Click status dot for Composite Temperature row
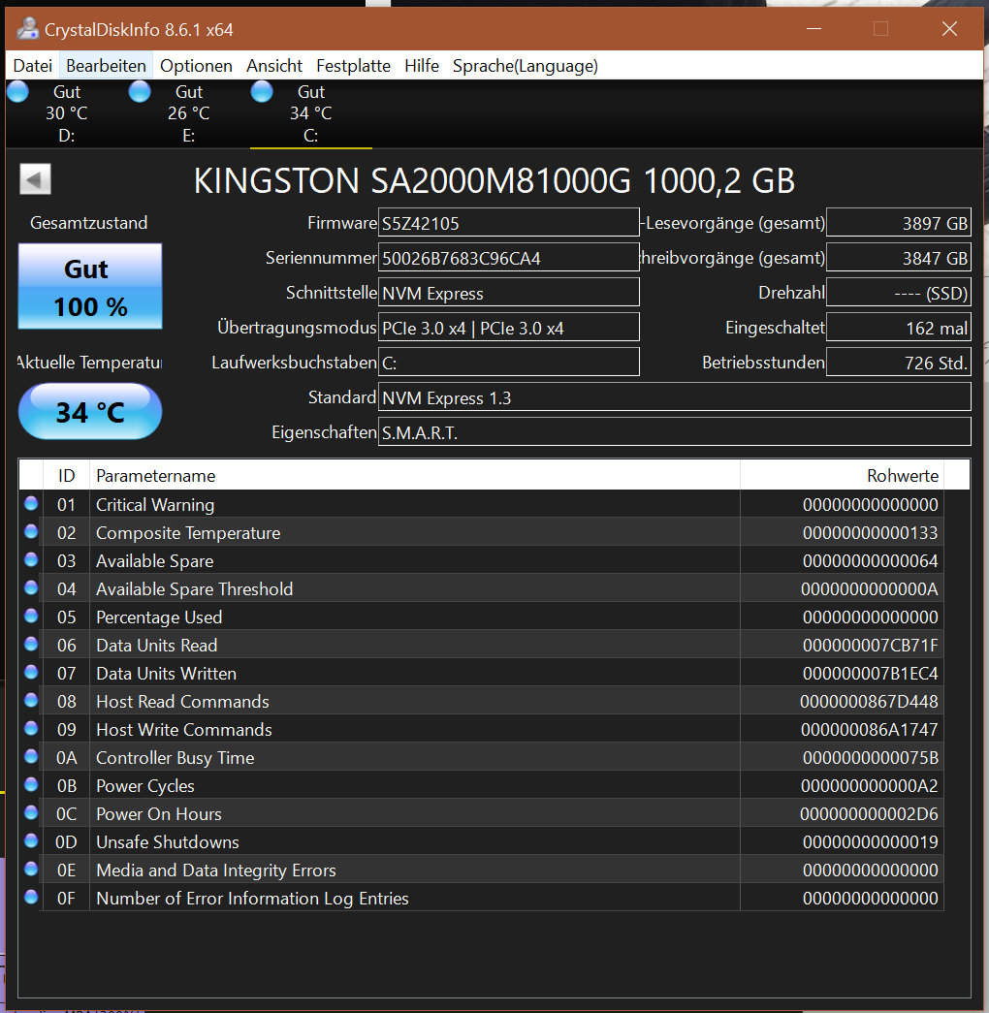This screenshot has height=1013, width=989. pos(31,531)
